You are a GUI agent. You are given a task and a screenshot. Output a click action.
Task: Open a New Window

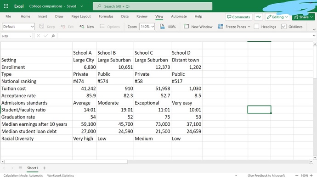[x=198, y=27]
